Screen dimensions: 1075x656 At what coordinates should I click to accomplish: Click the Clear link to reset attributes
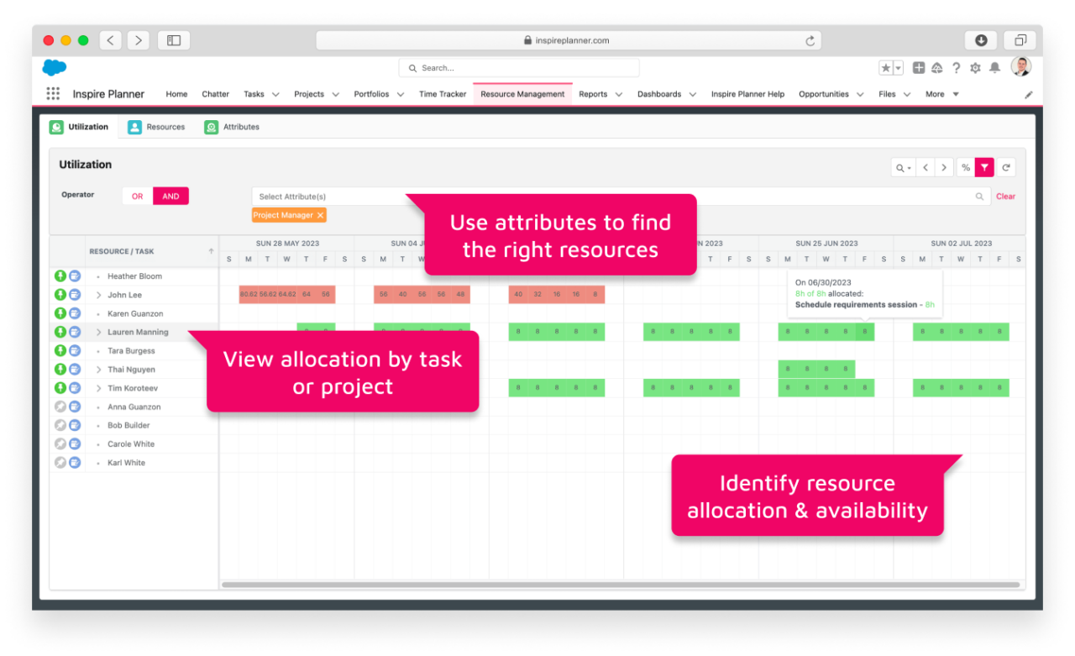coord(1005,196)
